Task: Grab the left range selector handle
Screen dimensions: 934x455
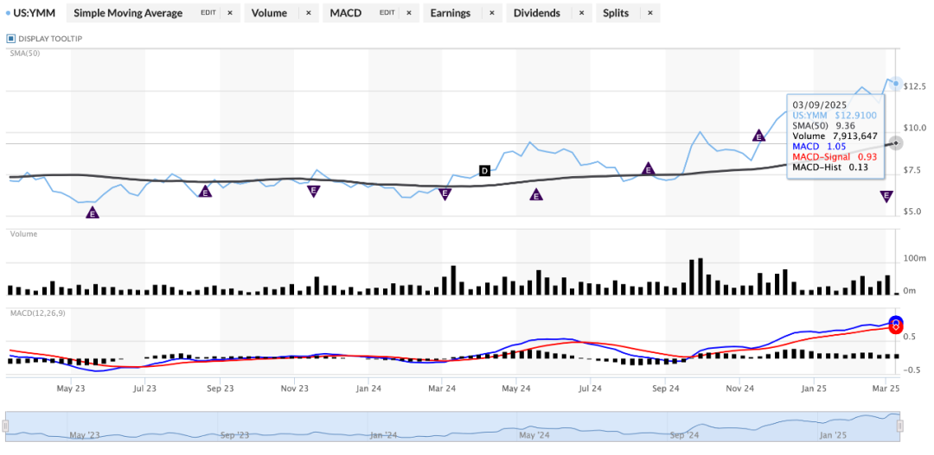Action: [6, 426]
